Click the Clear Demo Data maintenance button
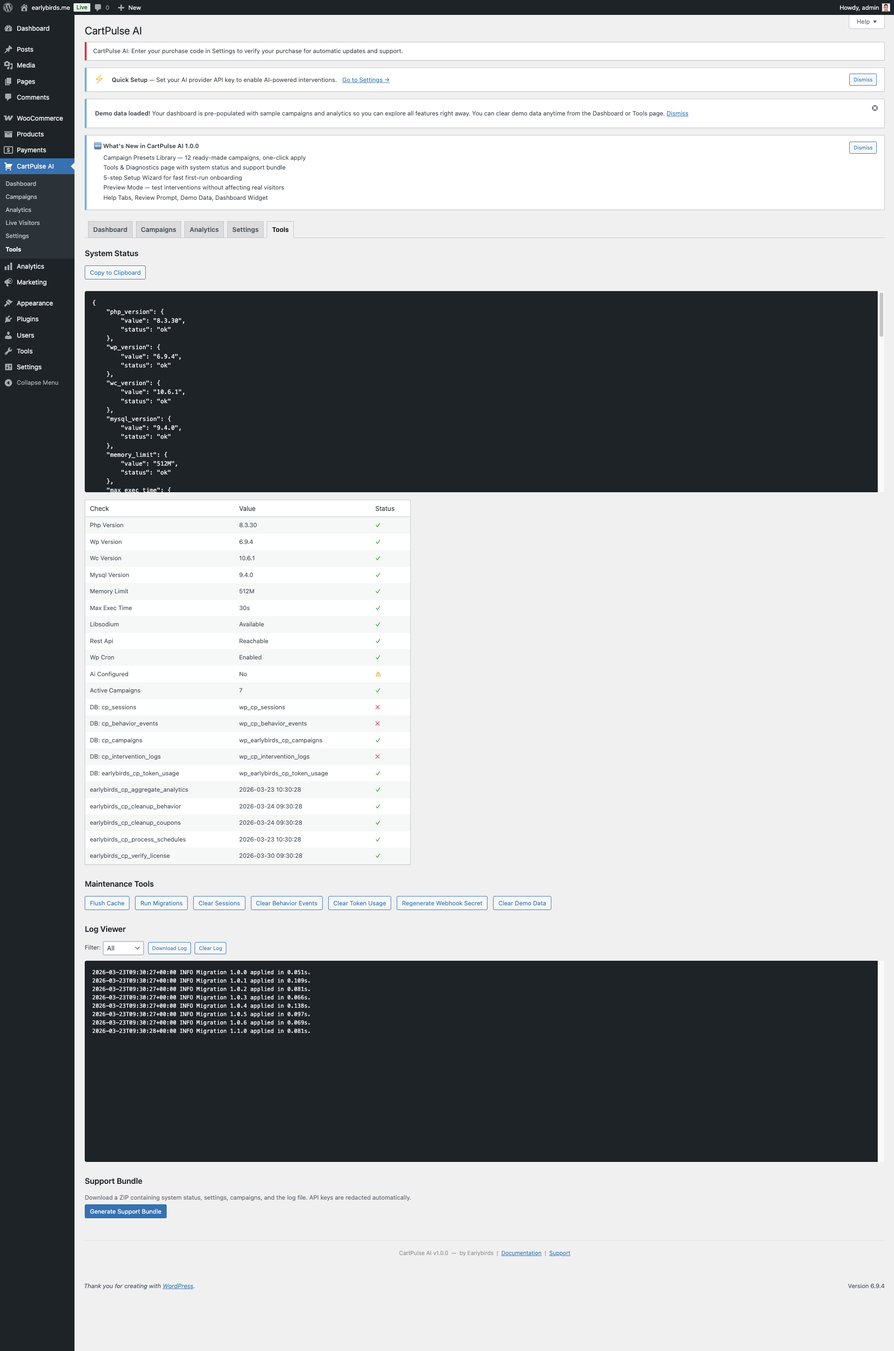894x1351 pixels. tap(521, 903)
